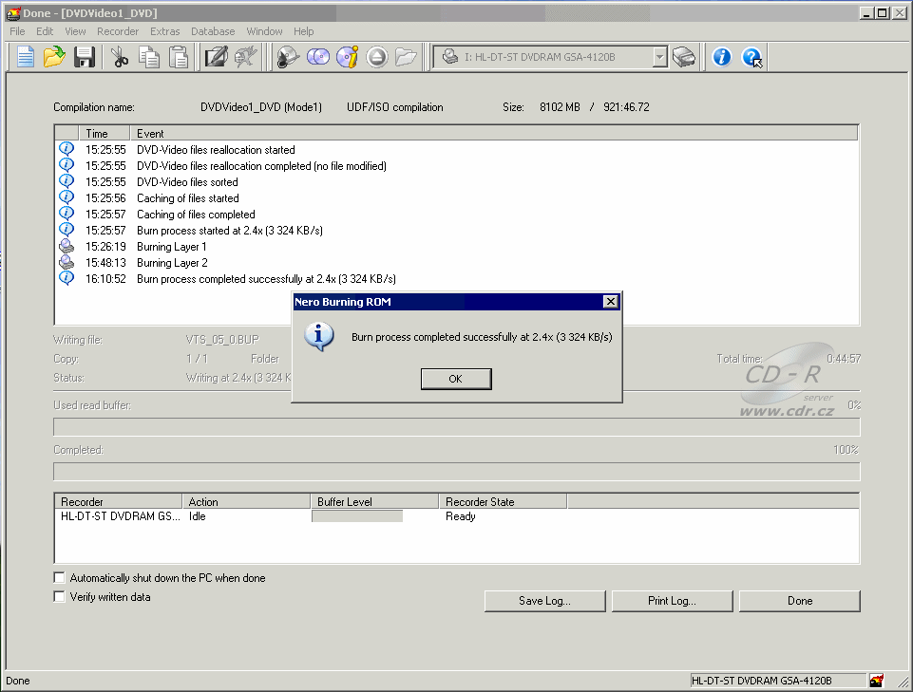Open the Recorder menu

118,31
